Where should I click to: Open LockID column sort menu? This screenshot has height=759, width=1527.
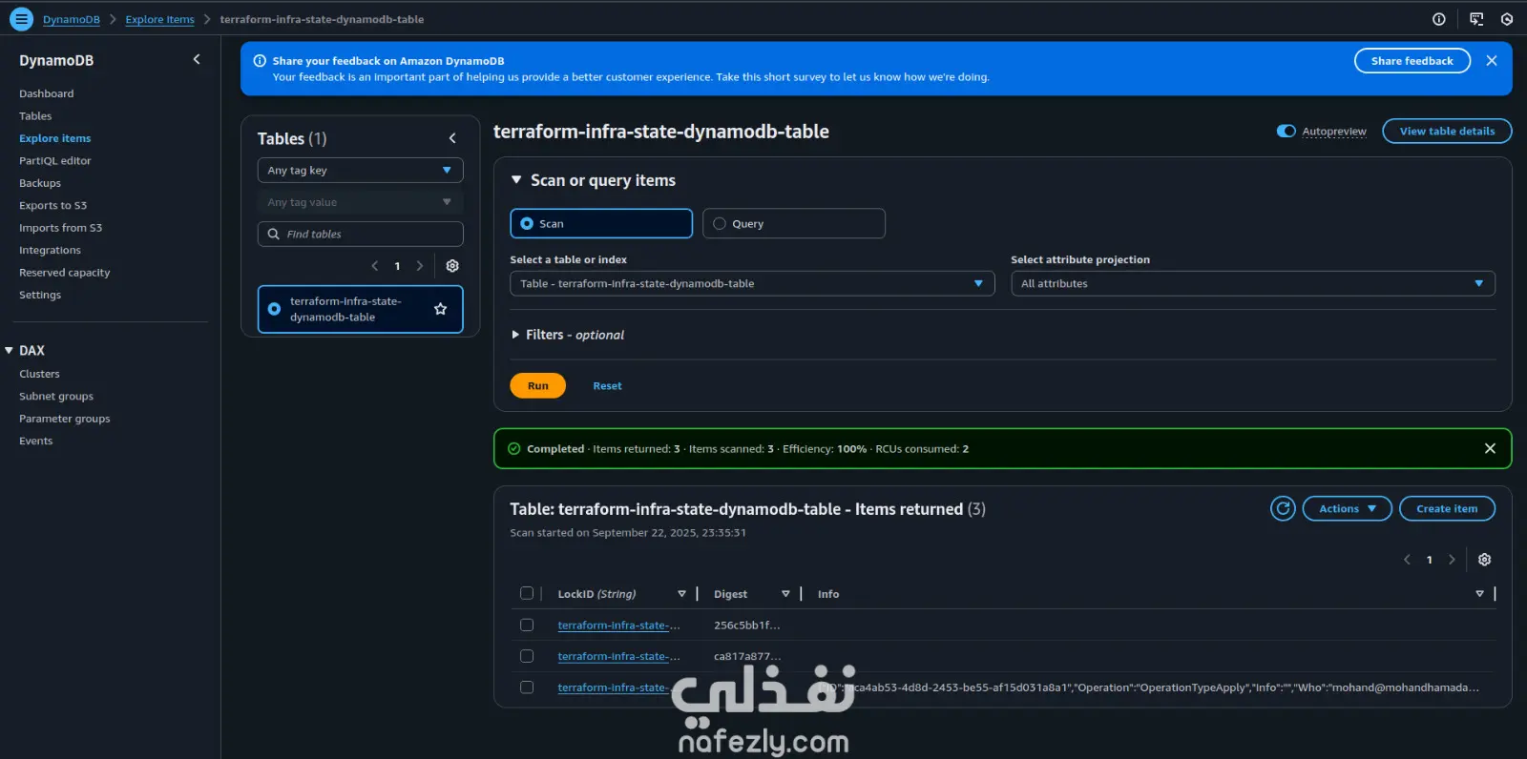point(681,593)
